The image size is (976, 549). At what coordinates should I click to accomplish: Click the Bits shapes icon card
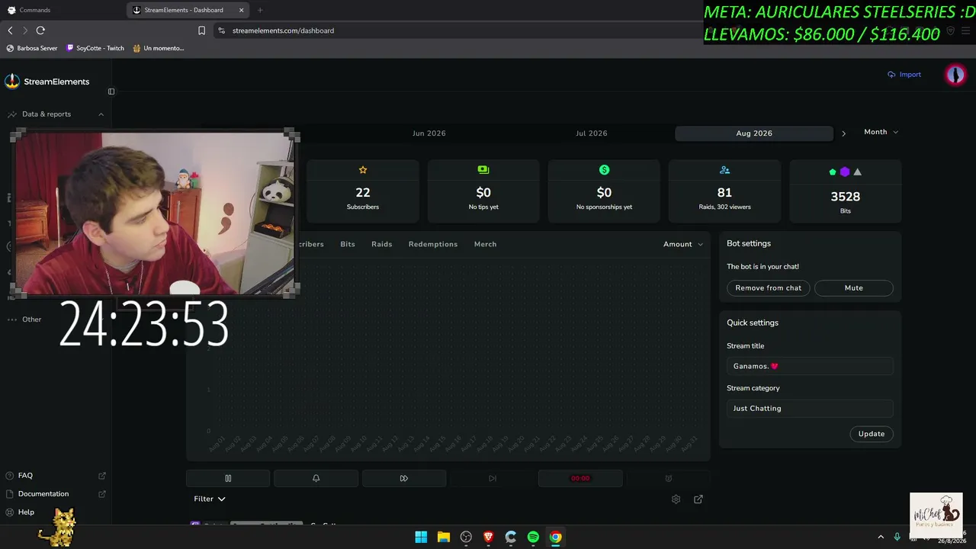pyautogui.click(x=845, y=191)
